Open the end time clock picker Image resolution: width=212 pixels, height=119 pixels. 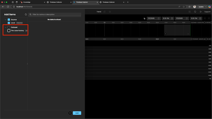(200, 18)
